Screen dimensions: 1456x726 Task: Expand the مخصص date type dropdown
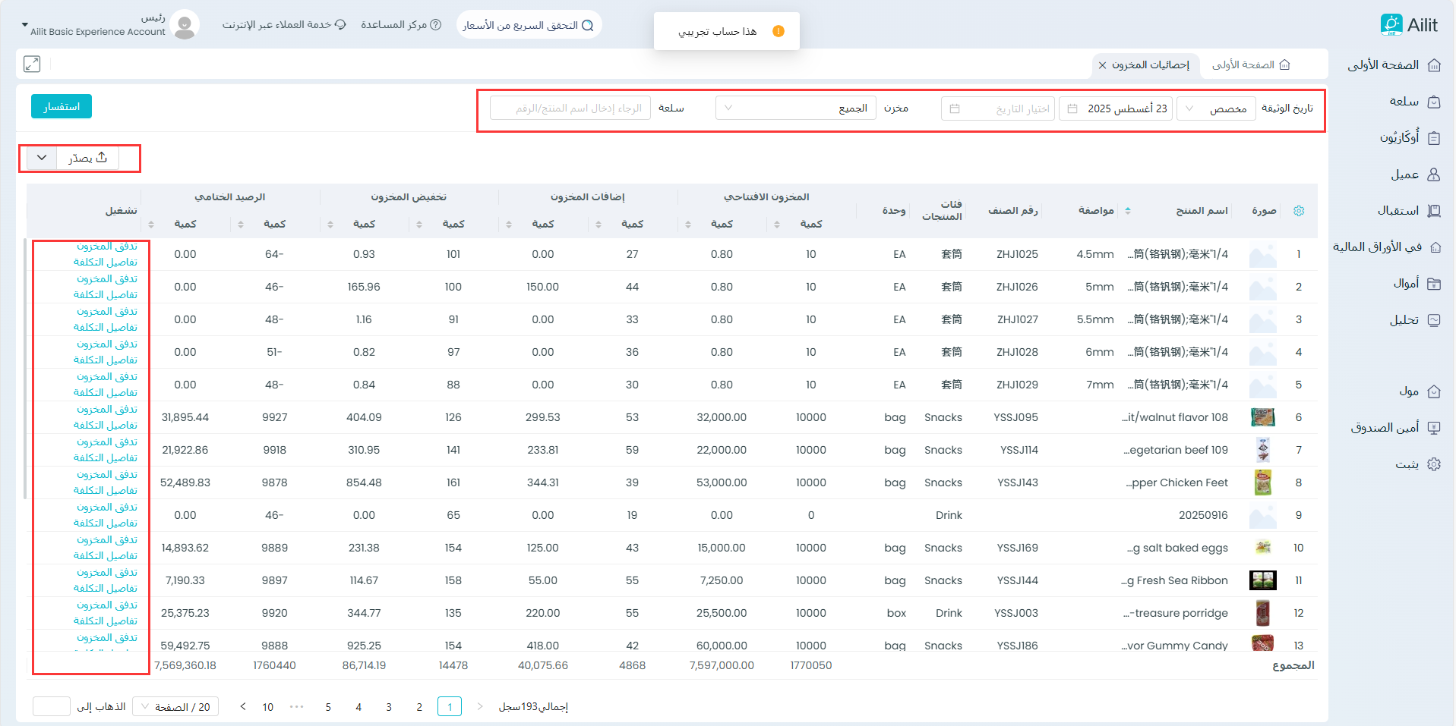point(1215,108)
